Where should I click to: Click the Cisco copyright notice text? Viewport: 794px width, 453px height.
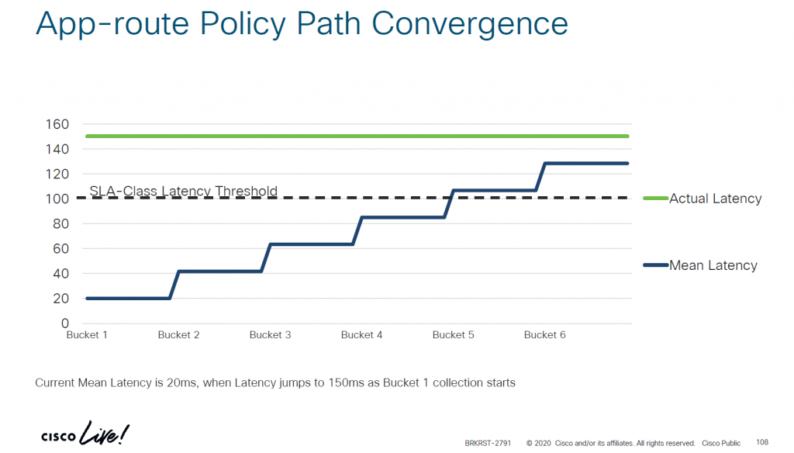pos(610,443)
